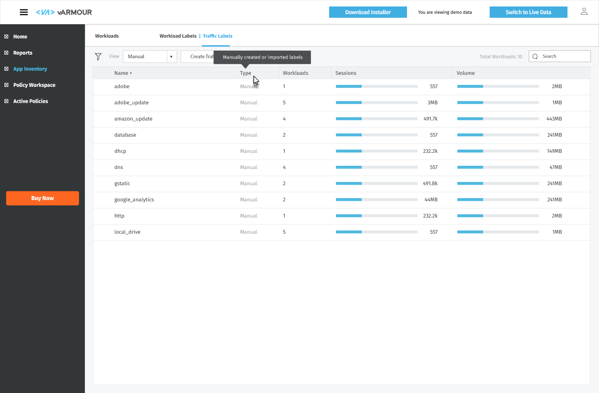Click the Home sidebar icon
This screenshot has height=393, width=599.
[x=6, y=36]
